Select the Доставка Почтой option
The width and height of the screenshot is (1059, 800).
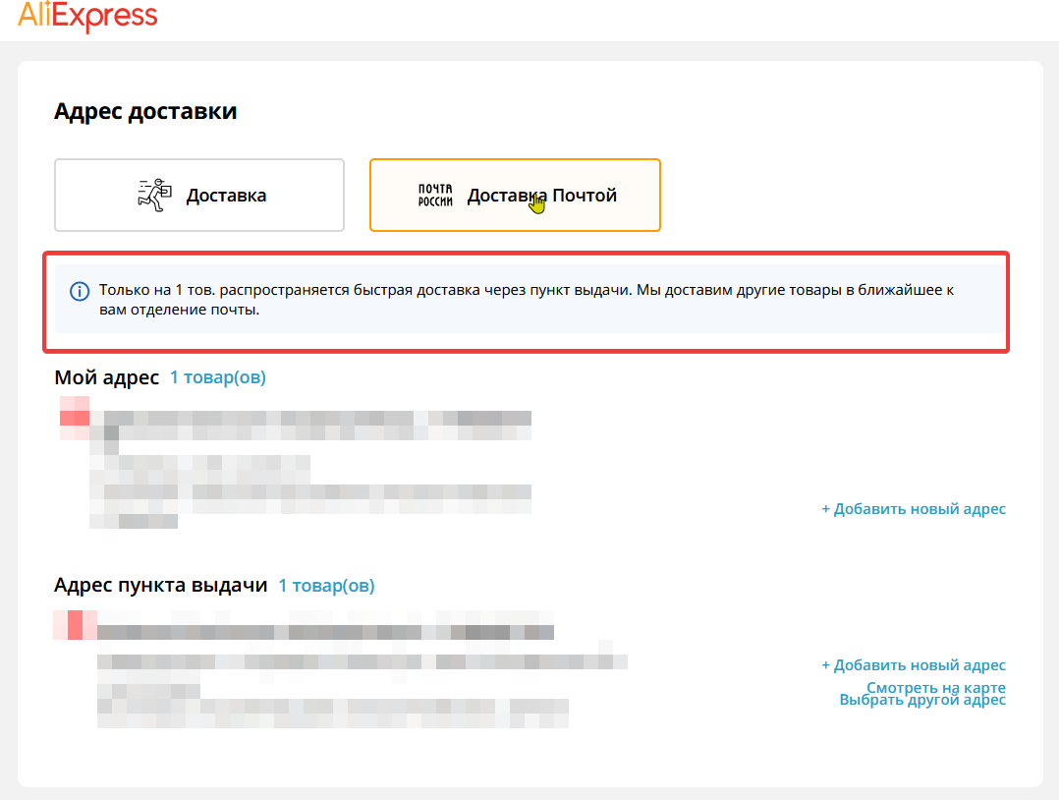point(515,196)
